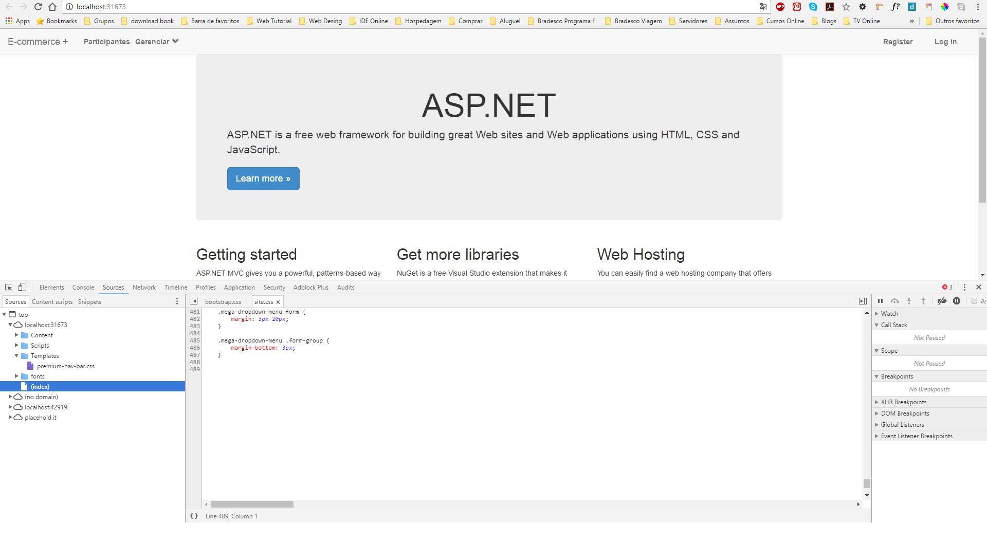Expand the Watch section

coord(877,313)
